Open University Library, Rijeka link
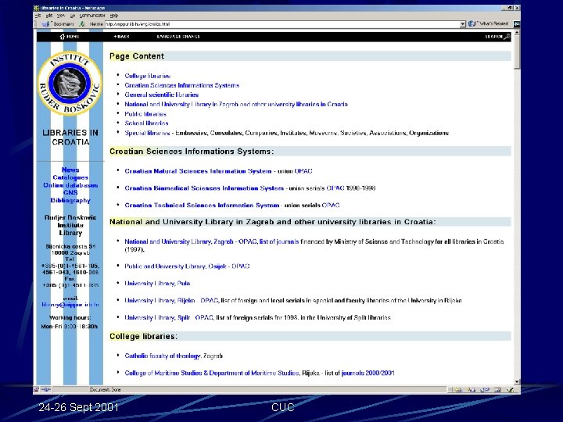The width and height of the screenshot is (563, 422). [160, 300]
